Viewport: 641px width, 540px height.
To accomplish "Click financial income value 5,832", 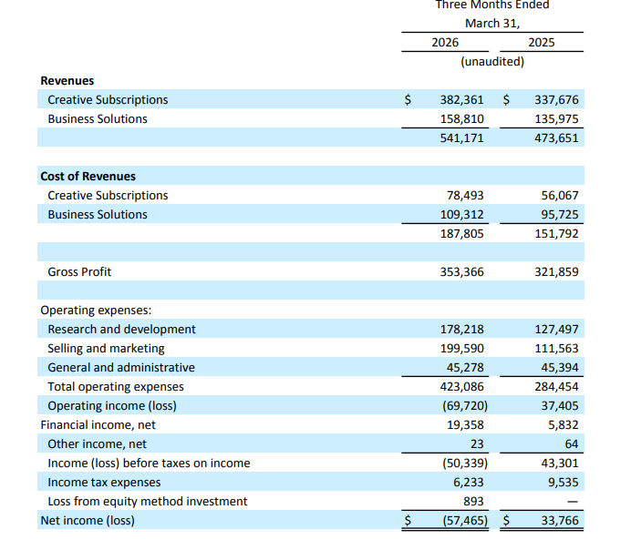I will 563,425.
